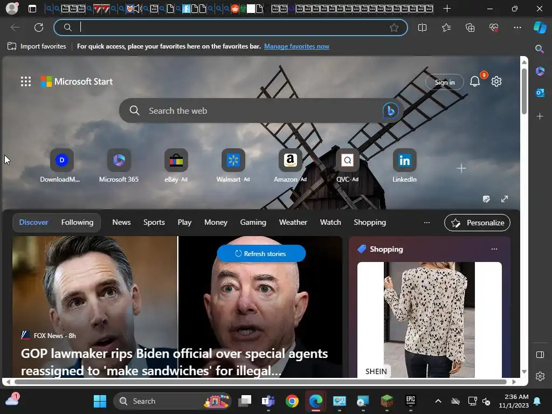Viewport: 552px width, 414px height.
Task: Switch to Following tab
Action: (78, 223)
